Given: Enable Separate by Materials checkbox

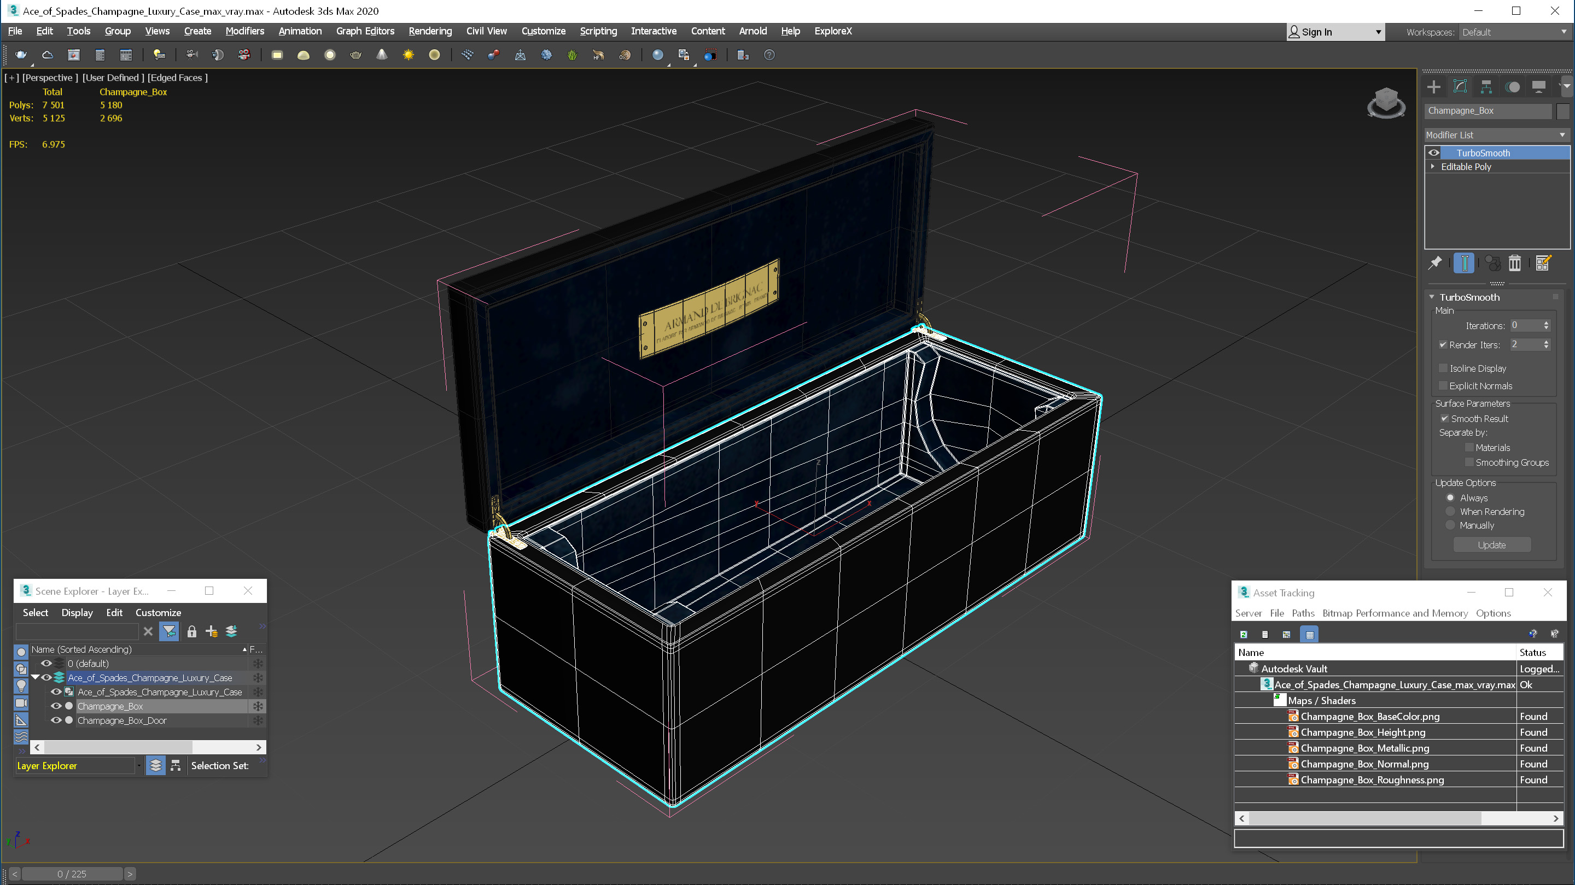Looking at the screenshot, I should [x=1469, y=447].
